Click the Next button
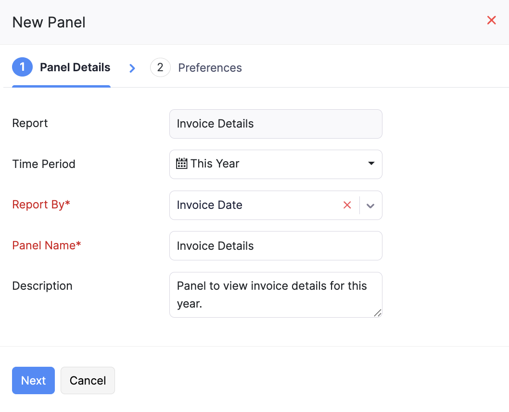 point(33,380)
